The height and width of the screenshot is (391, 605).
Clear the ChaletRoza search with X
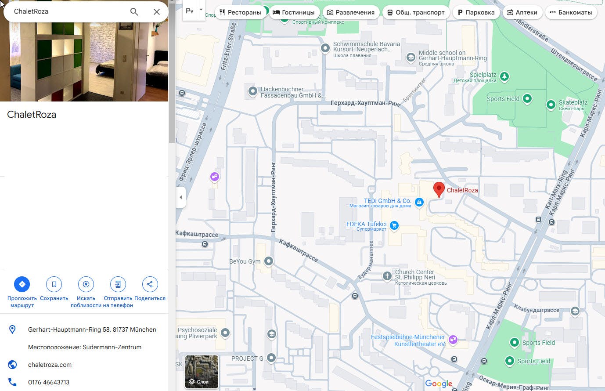point(156,12)
